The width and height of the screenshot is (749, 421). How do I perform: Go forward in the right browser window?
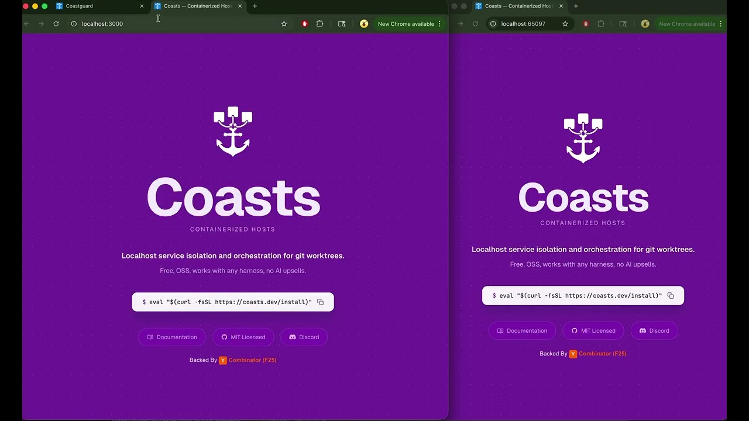(x=461, y=24)
